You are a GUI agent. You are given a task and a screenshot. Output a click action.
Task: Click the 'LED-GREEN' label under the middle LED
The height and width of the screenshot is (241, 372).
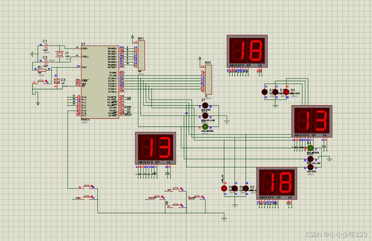coord(207,131)
